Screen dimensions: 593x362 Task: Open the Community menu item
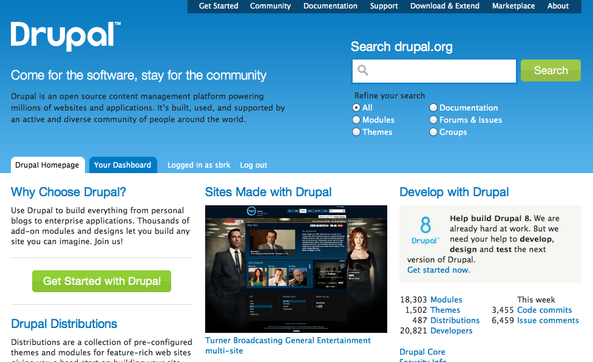(x=270, y=6)
